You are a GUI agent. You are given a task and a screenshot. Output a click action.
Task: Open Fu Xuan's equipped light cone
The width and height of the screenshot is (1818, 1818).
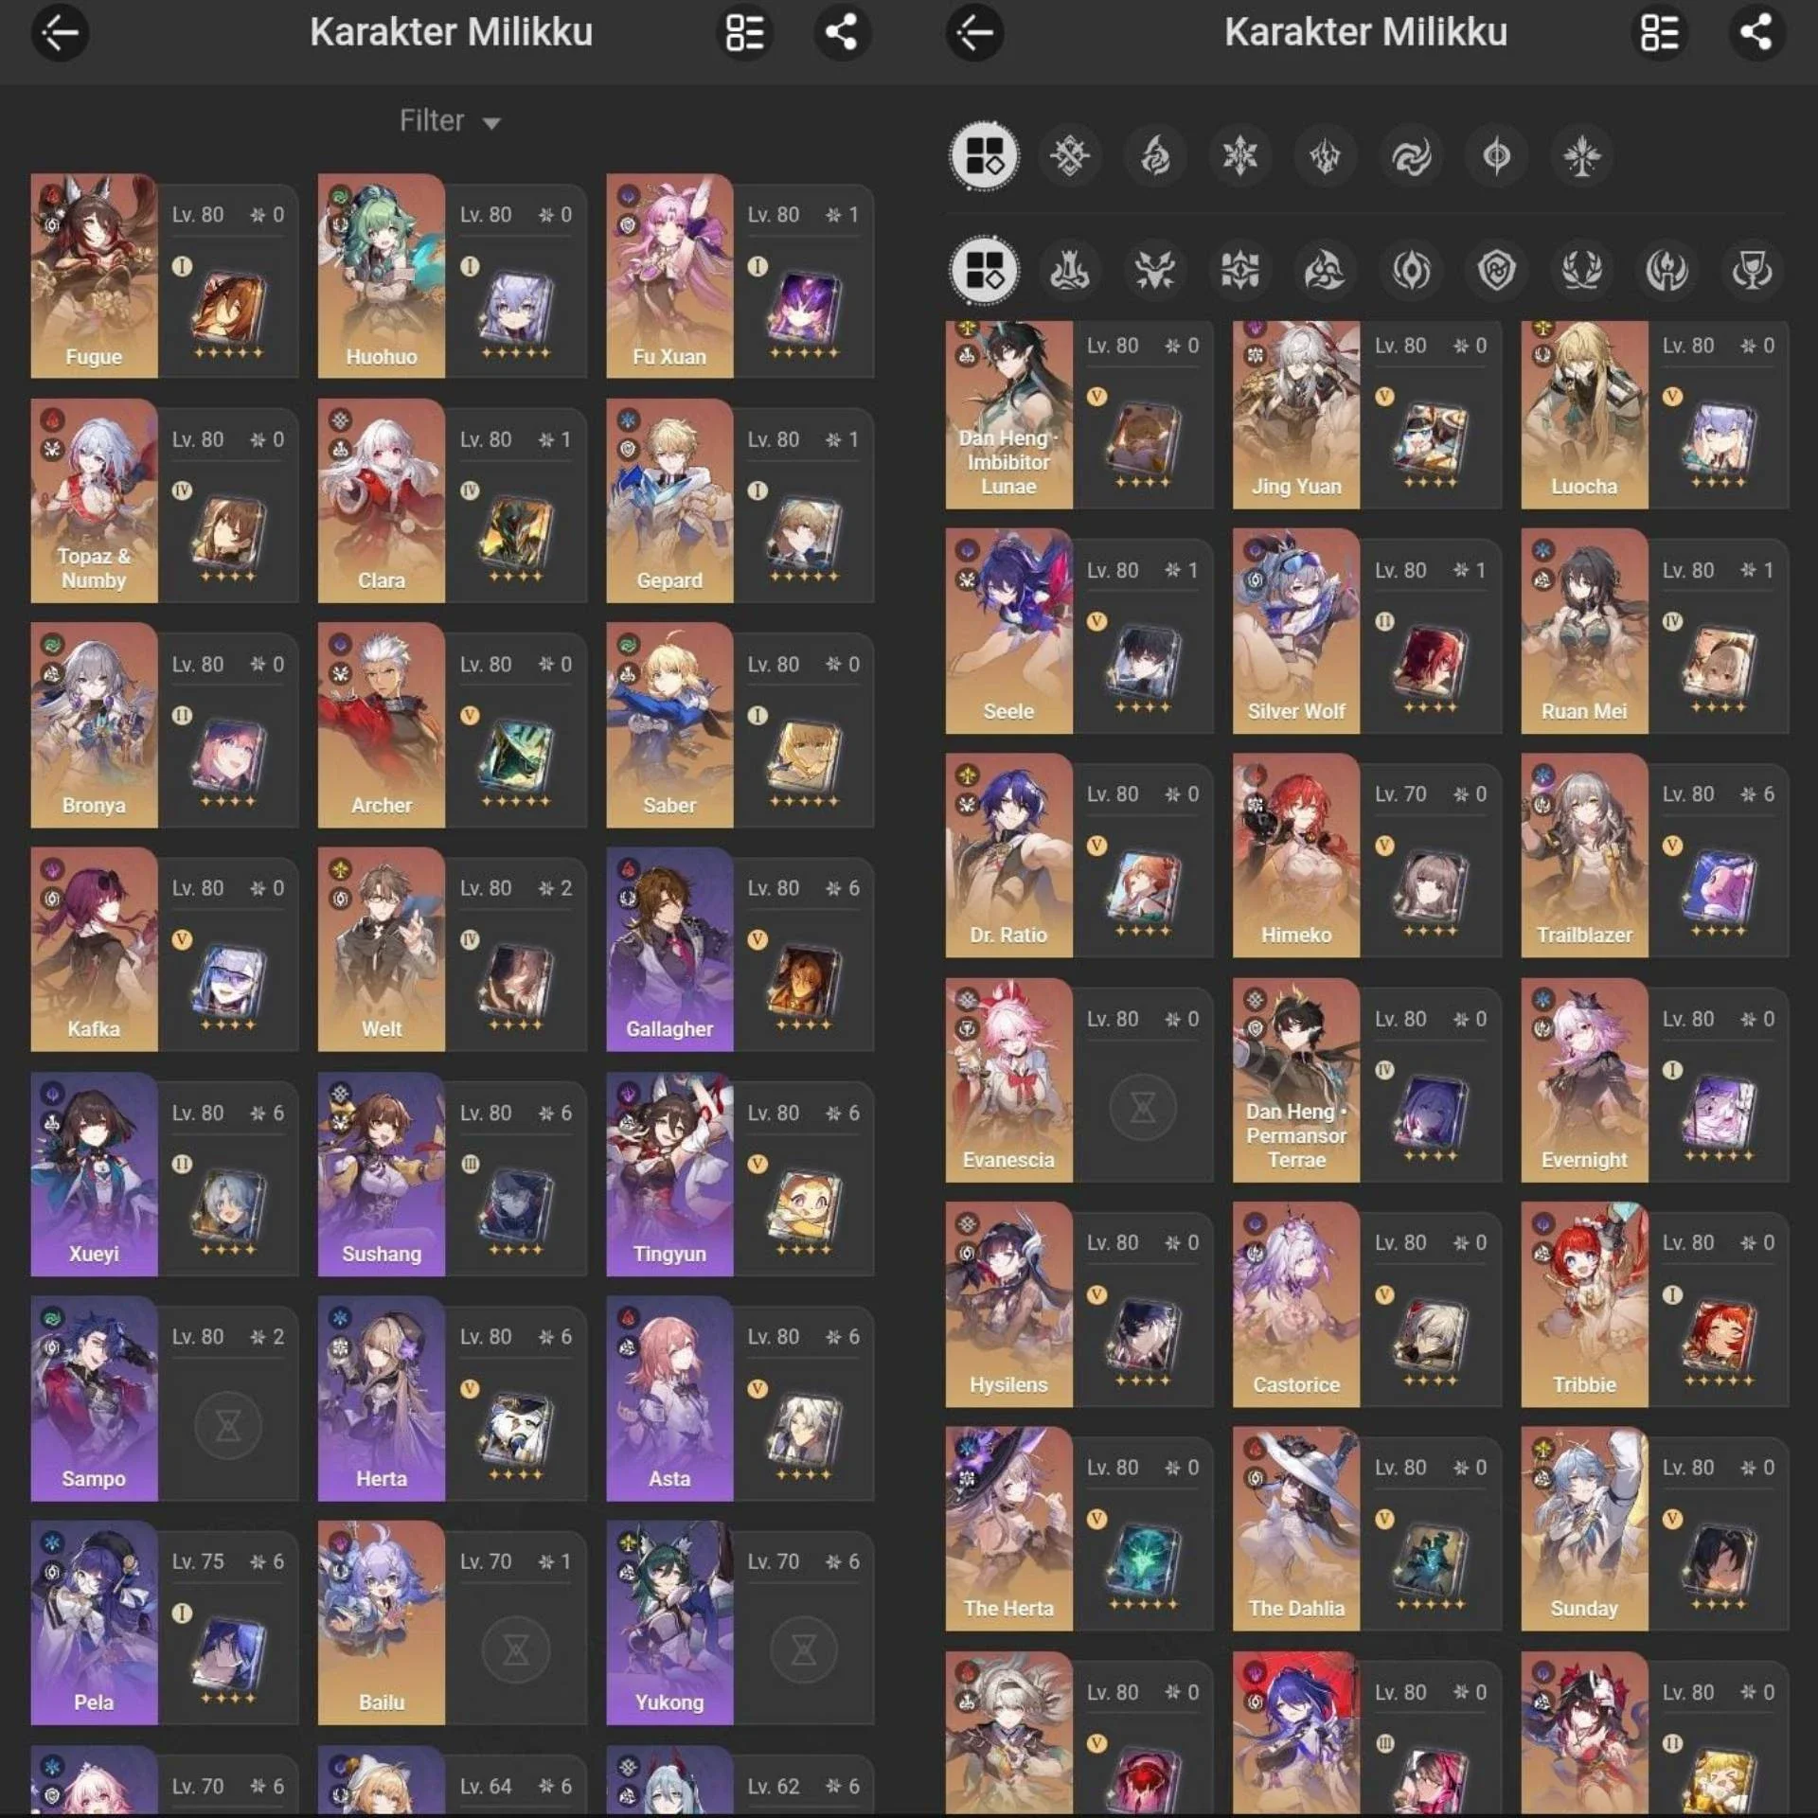point(804,309)
